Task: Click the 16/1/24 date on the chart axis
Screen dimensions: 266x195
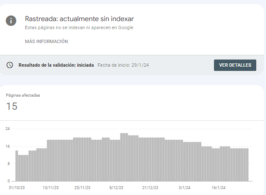Action: [x=218, y=188]
